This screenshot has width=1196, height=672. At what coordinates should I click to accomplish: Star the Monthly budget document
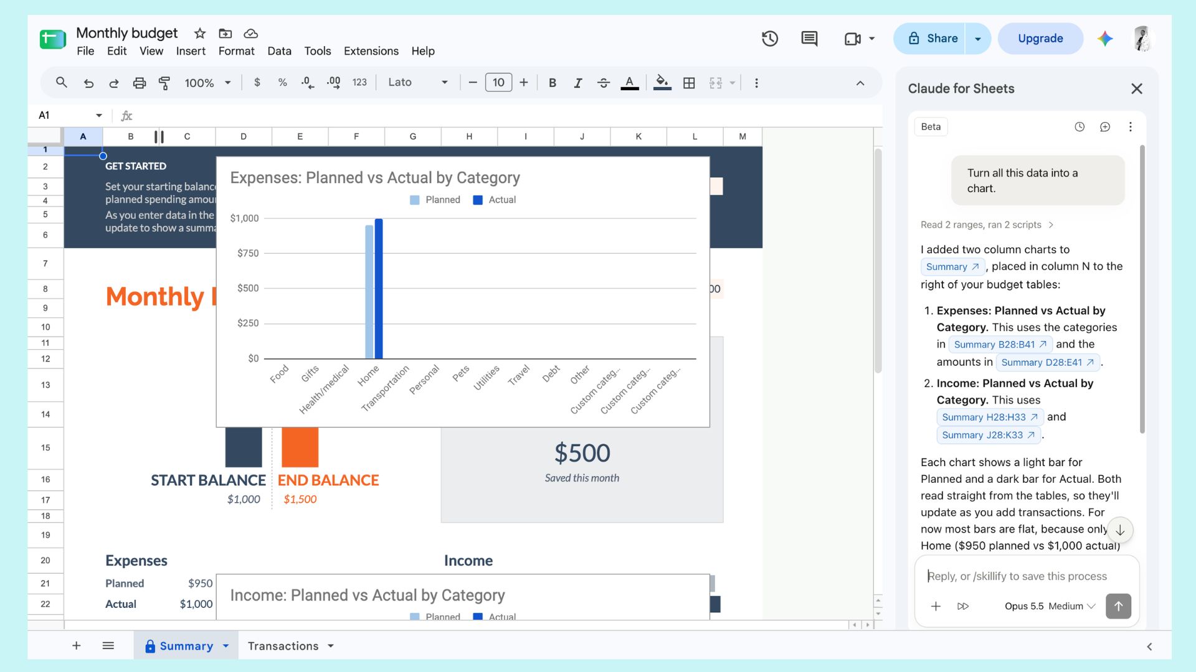click(x=200, y=33)
